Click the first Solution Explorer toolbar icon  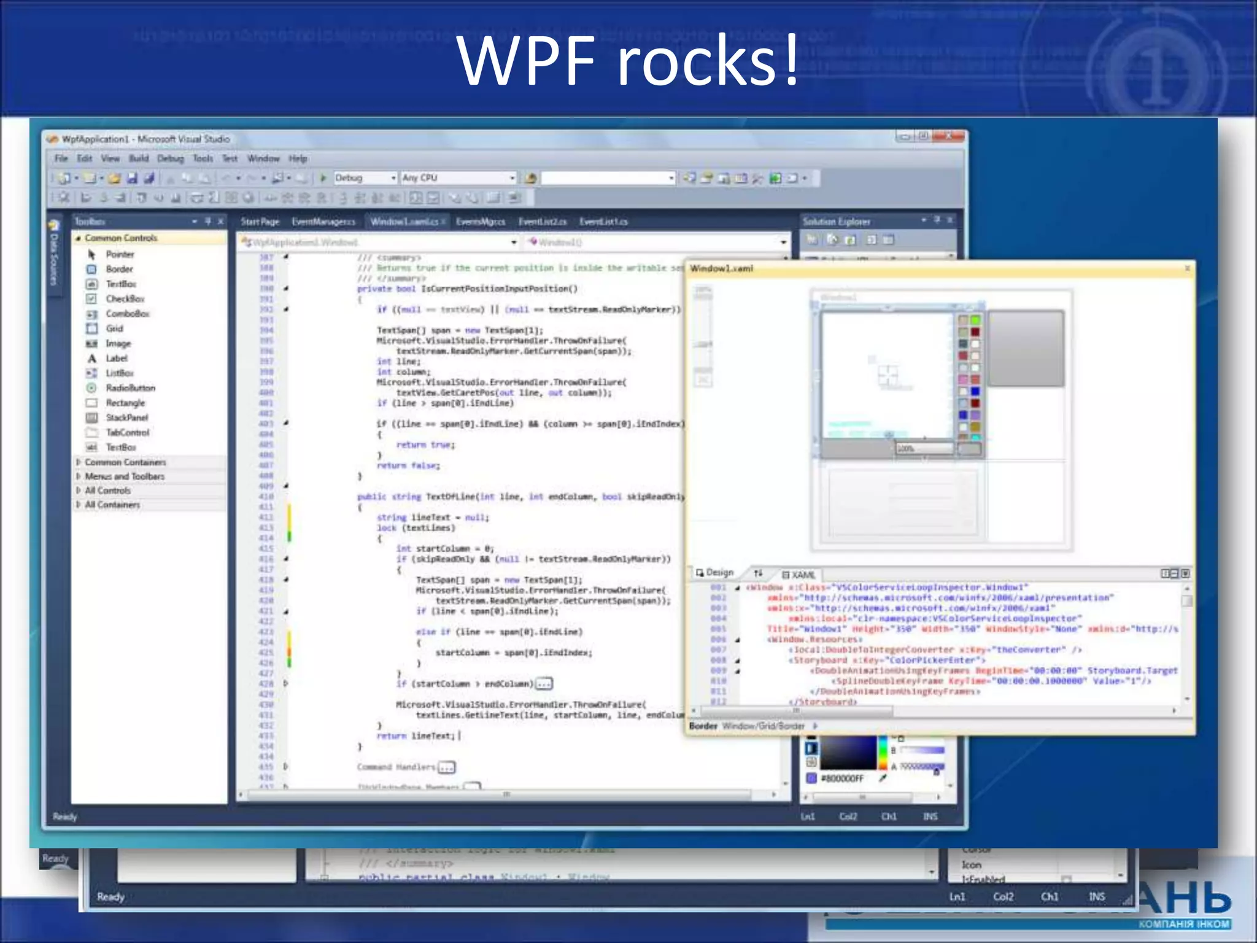tap(812, 240)
